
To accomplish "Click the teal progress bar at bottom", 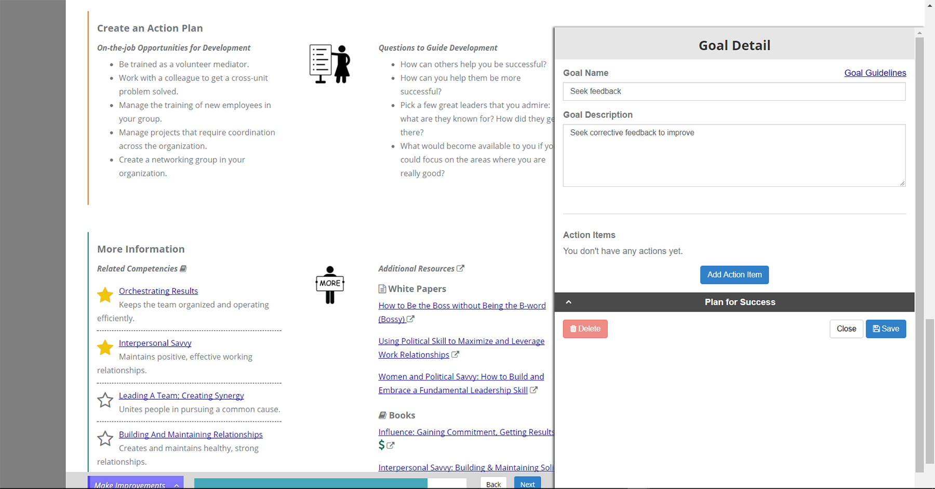I will (x=311, y=484).
